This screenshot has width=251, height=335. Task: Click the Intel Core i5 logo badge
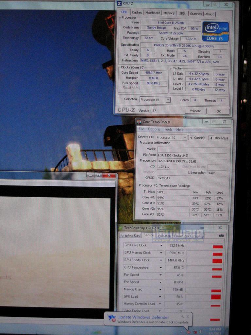pyautogui.click(x=215, y=32)
